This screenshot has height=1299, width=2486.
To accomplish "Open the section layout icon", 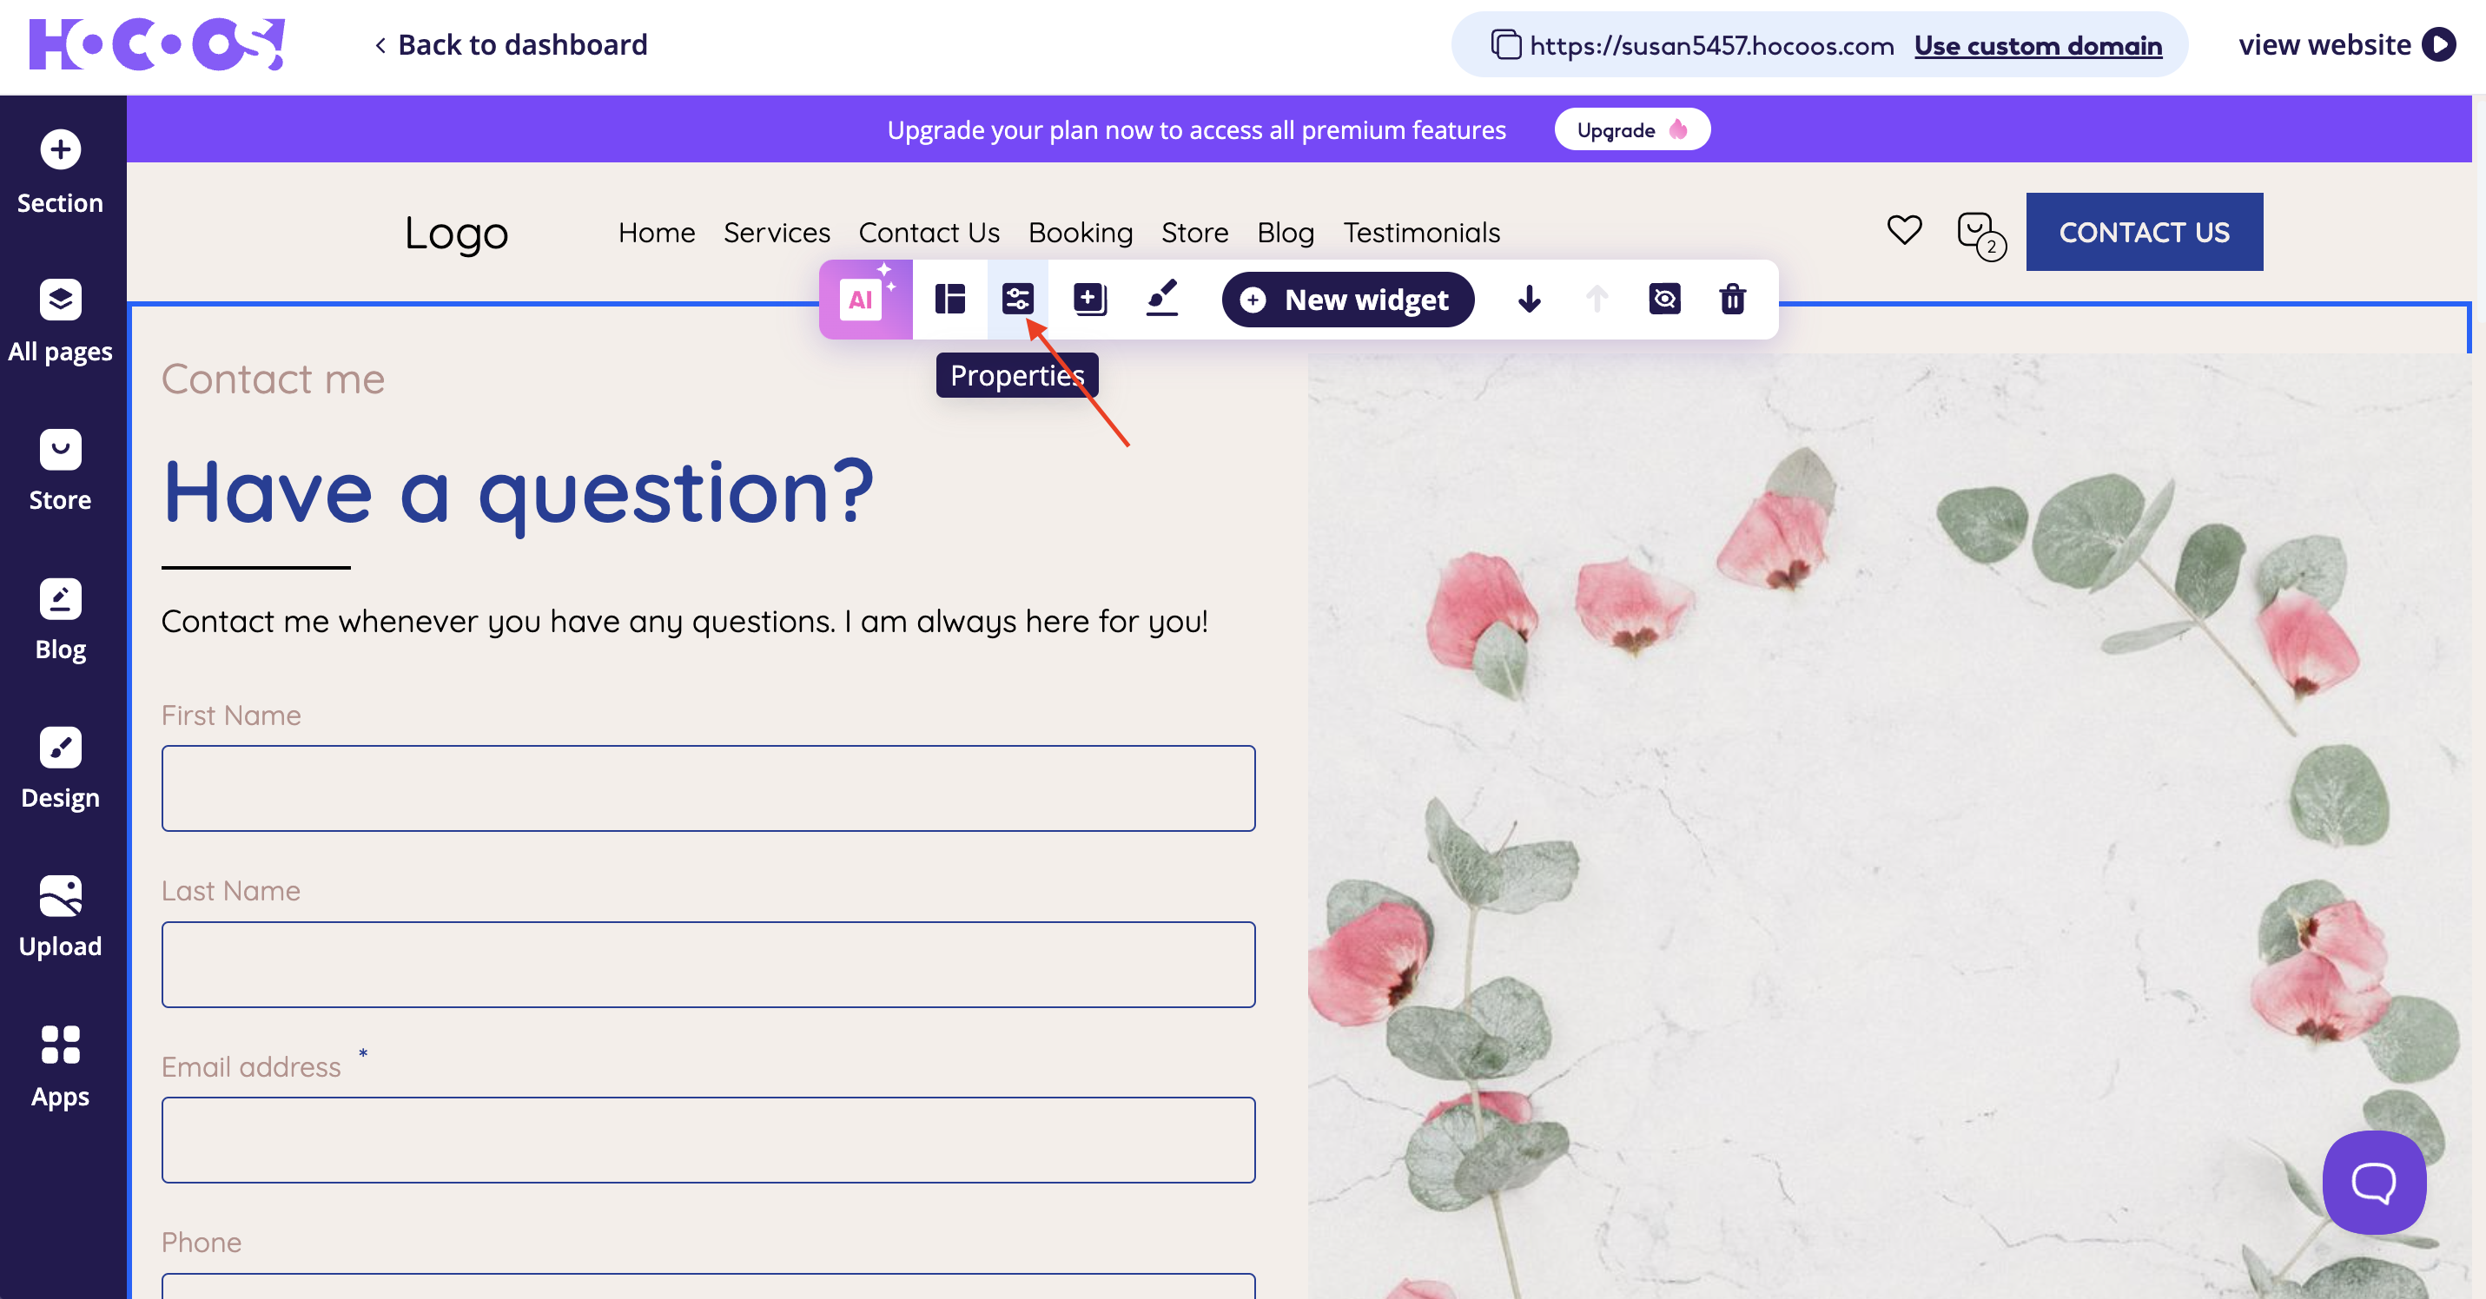I will [949, 300].
